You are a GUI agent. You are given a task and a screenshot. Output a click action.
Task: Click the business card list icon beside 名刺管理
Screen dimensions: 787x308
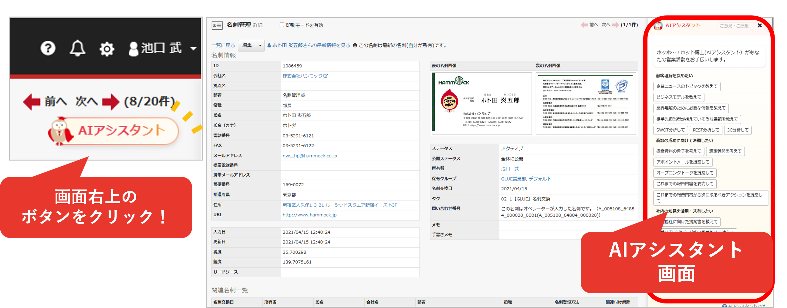pyautogui.click(x=217, y=25)
